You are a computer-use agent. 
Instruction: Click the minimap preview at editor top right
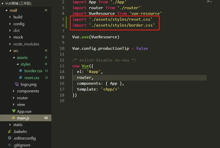tap(209, 2)
